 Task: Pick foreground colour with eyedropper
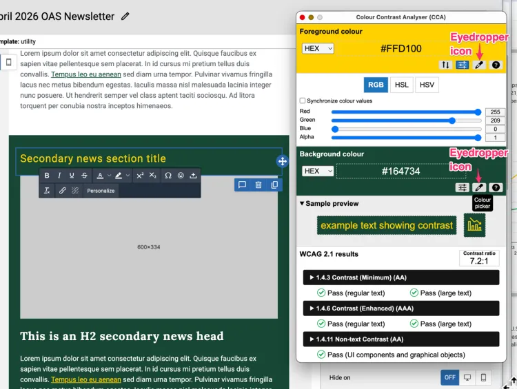(x=479, y=65)
